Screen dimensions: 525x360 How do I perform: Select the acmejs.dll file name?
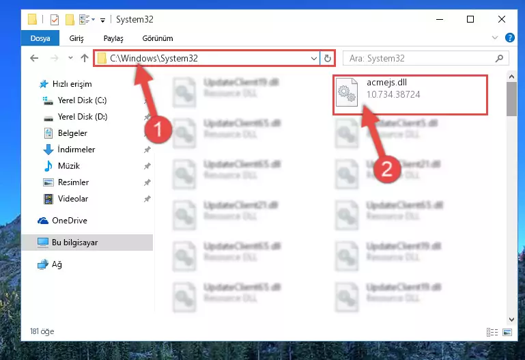click(x=386, y=83)
